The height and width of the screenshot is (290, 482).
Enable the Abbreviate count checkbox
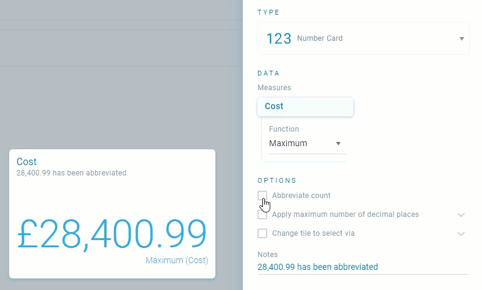tap(262, 196)
